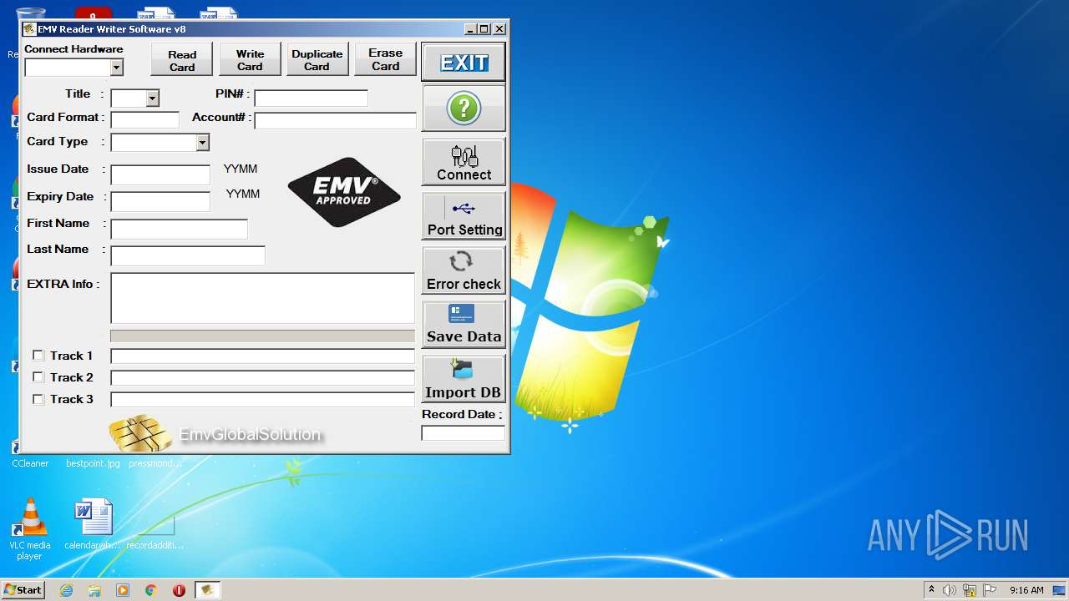The image size is (1069, 601).
Task: Open the Opera taskbar icon
Action: click(179, 590)
